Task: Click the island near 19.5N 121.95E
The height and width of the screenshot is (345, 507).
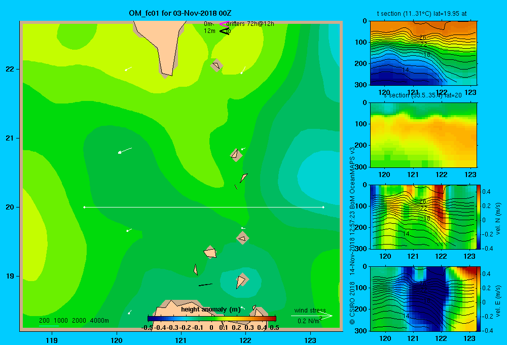Action: tap(242, 238)
